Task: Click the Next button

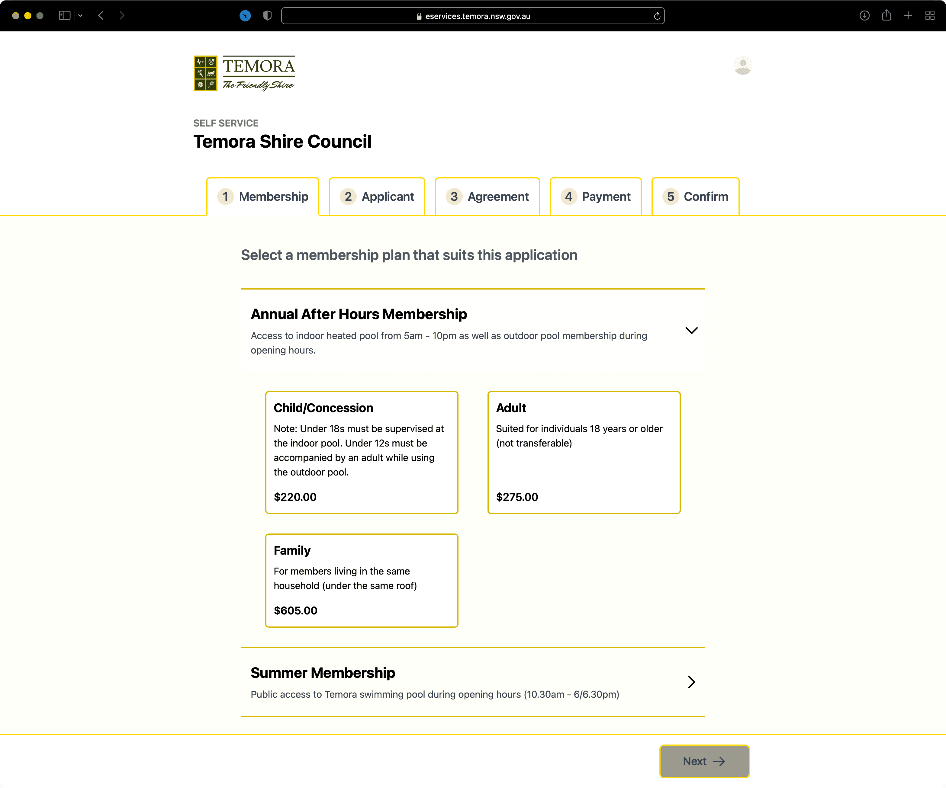Action: pos(704,761)
